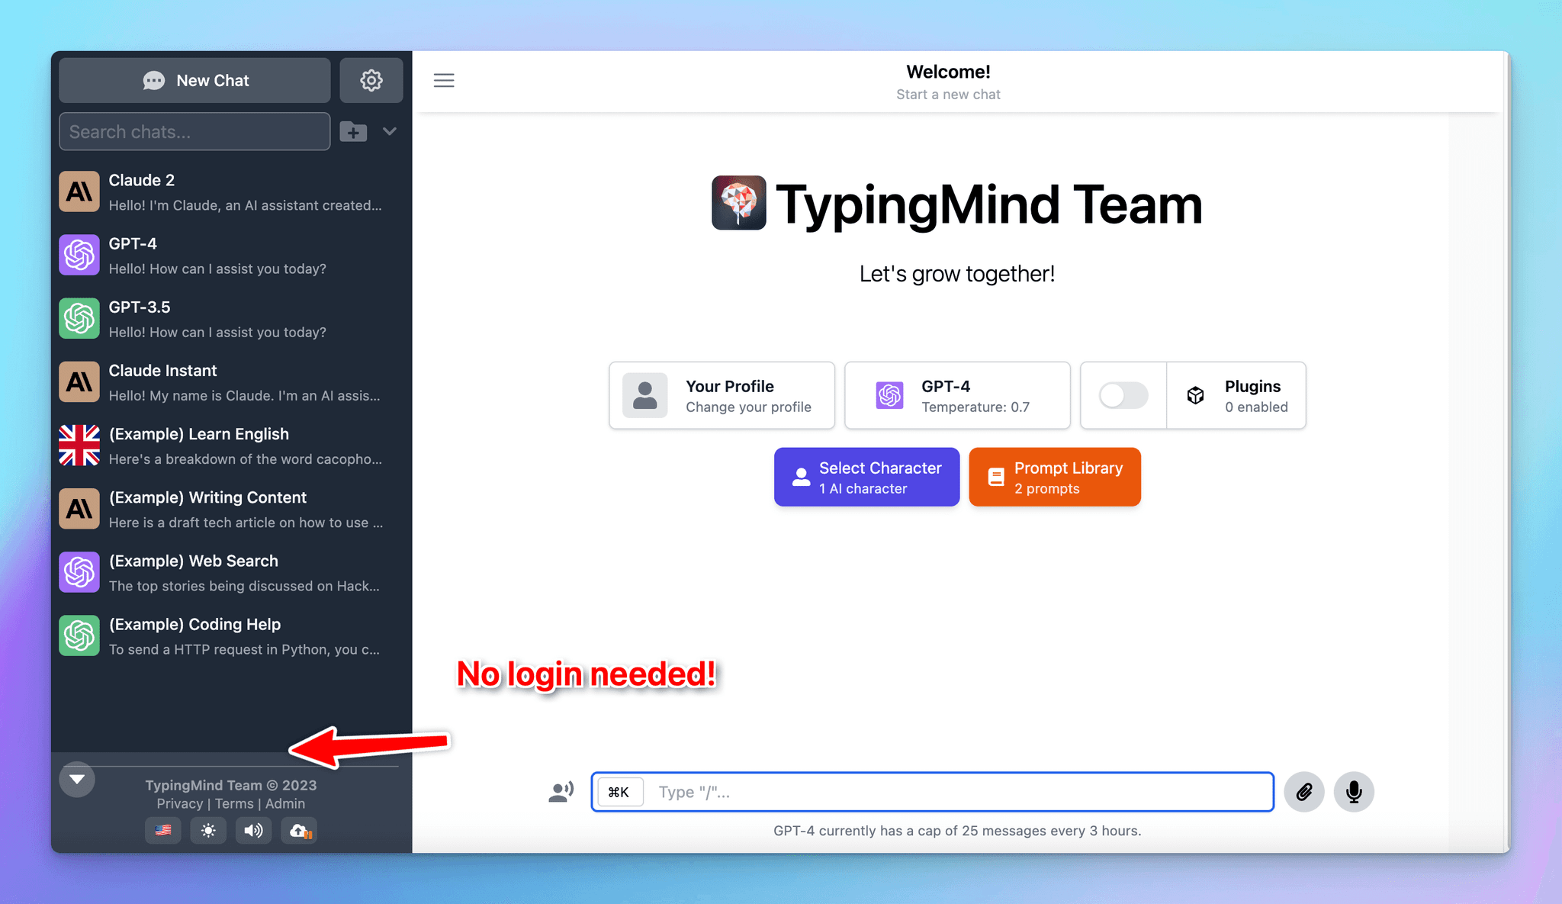
Task: Click the profile silhouette avatar icon
Action: click(x=645, y=395)
